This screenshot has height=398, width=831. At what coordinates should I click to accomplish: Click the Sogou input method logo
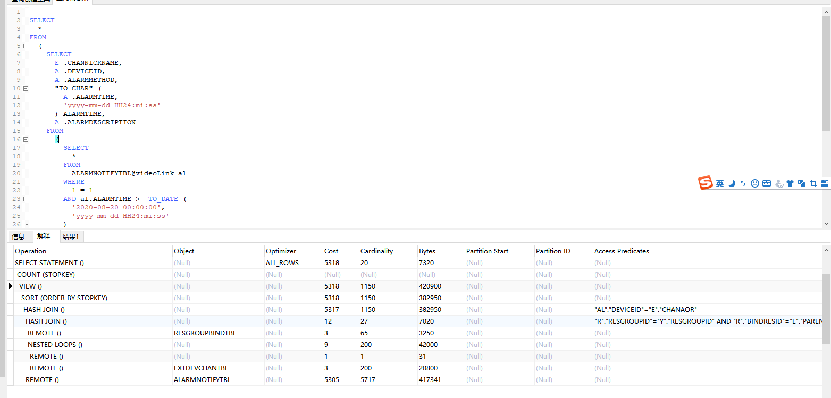click(x=706, y=183)
